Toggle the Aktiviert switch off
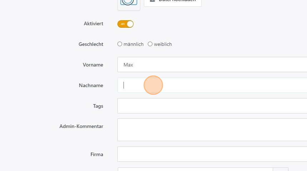This screenshot has height=171, width=307. coord(125,24)
